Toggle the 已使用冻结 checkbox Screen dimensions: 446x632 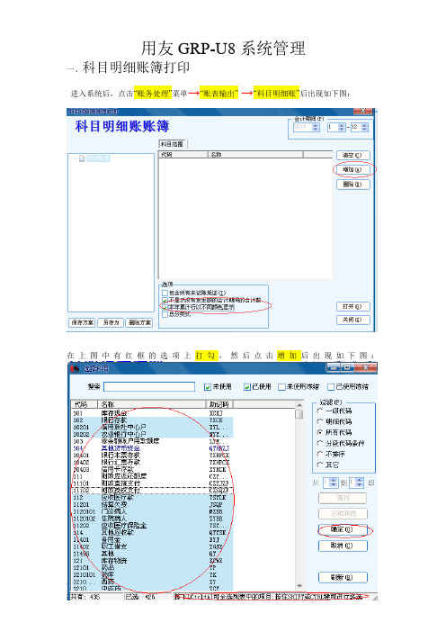331,387
